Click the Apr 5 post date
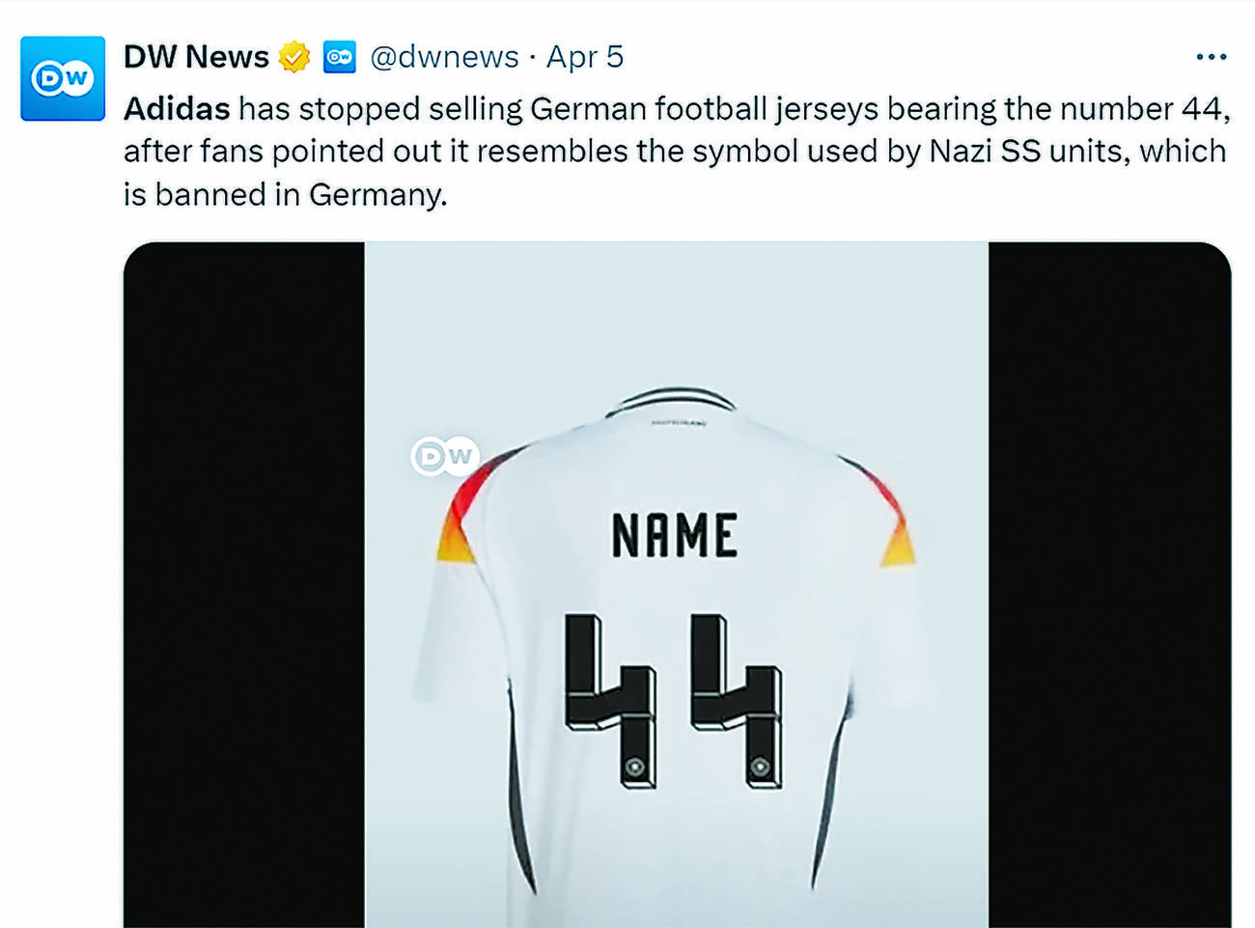 click(x=585, y=56)
